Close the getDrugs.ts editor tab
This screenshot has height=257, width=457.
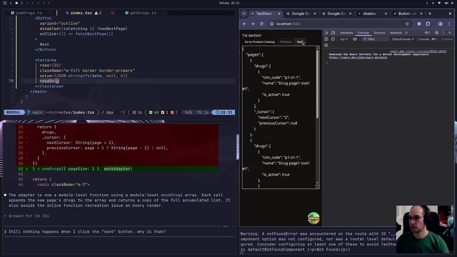[x=165, y=13]
